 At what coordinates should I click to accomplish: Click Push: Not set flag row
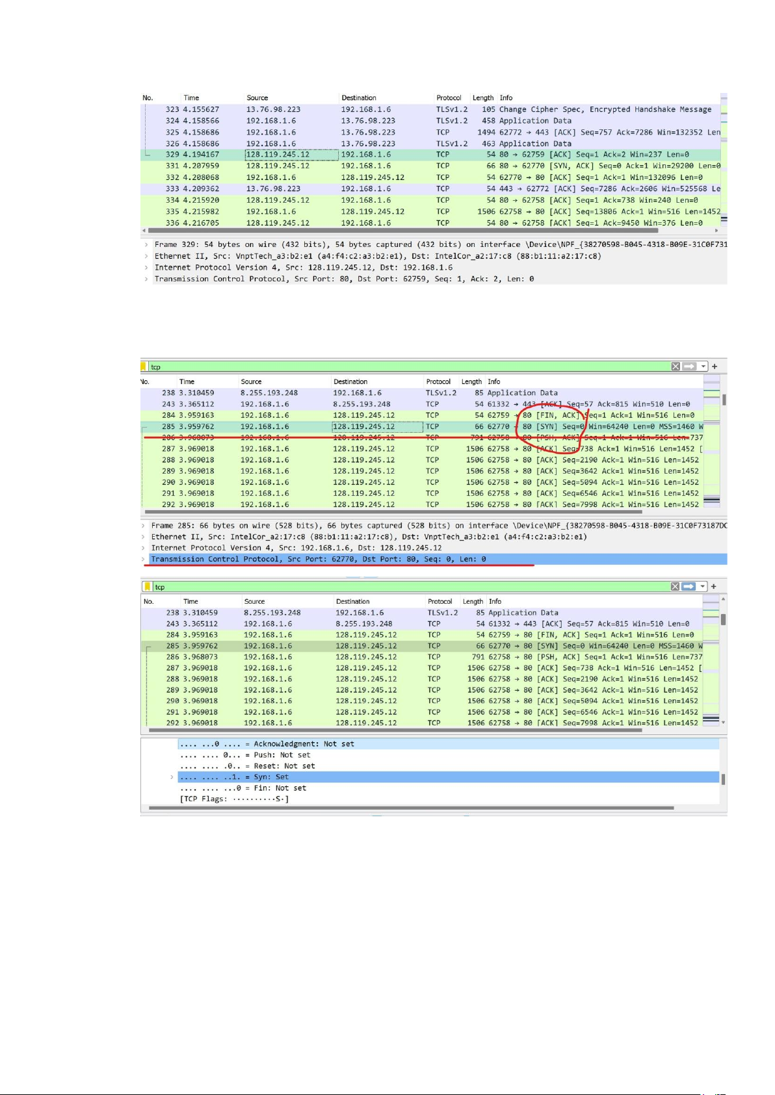[x=449, y=755]
